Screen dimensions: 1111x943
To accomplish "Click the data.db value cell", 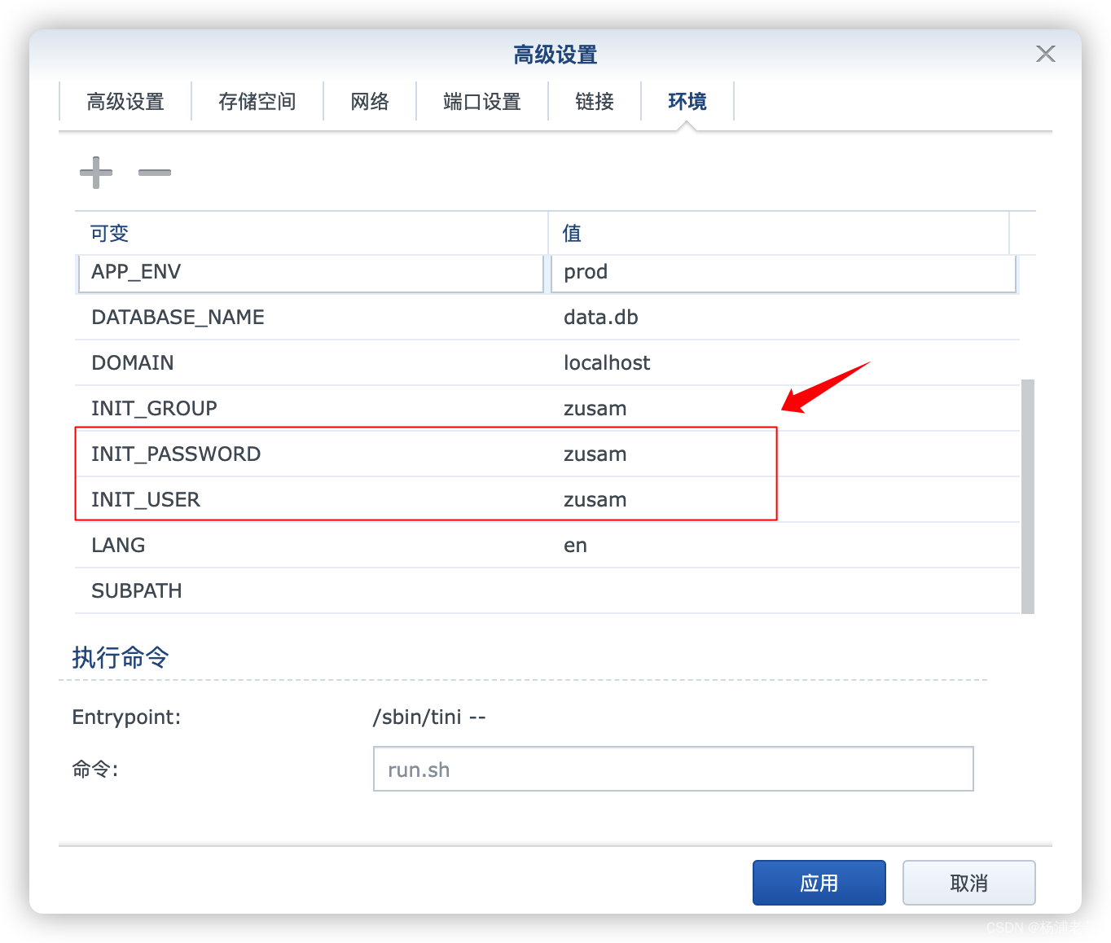I will point(784,317).
